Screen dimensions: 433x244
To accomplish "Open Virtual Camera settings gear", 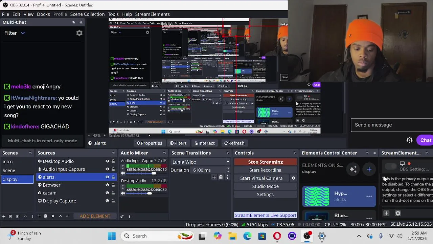I will pyautogui.click(x=293, y=178).
